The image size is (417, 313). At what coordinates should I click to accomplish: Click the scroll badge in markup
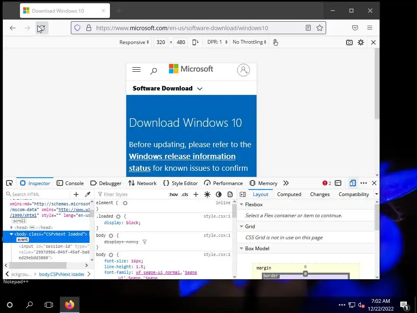(x=19, y=221)
